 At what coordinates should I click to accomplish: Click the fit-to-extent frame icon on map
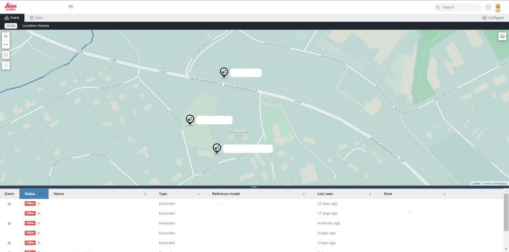click(6, 55)
